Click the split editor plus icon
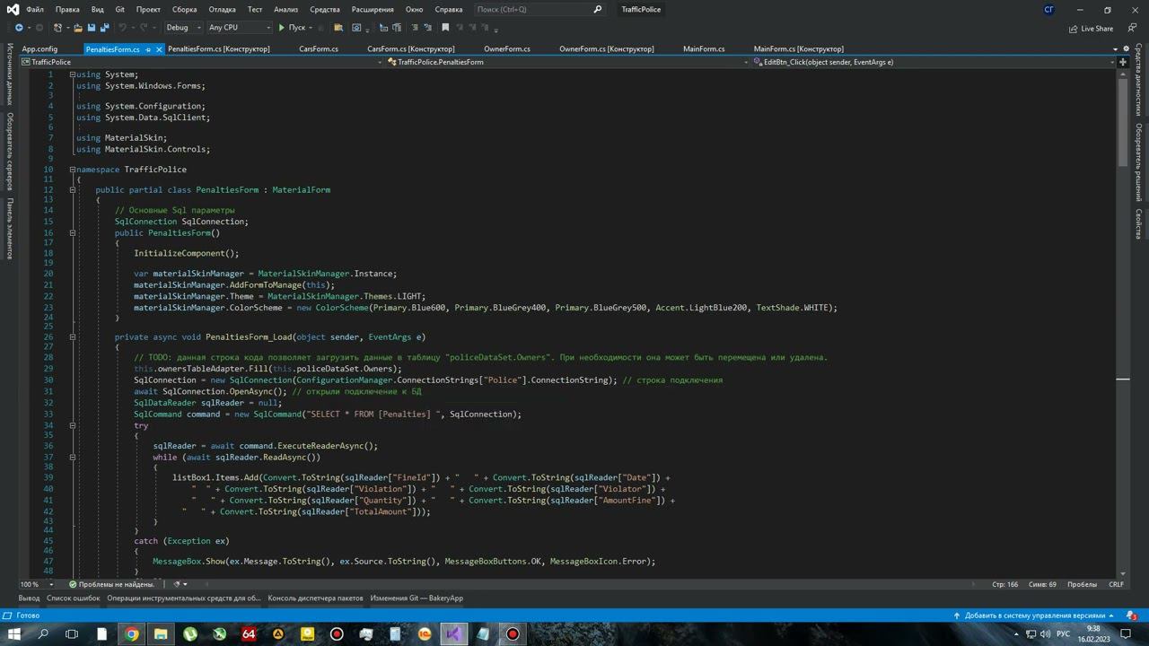Screen dimensions: 1149x646 click(x=1122, y=62)
